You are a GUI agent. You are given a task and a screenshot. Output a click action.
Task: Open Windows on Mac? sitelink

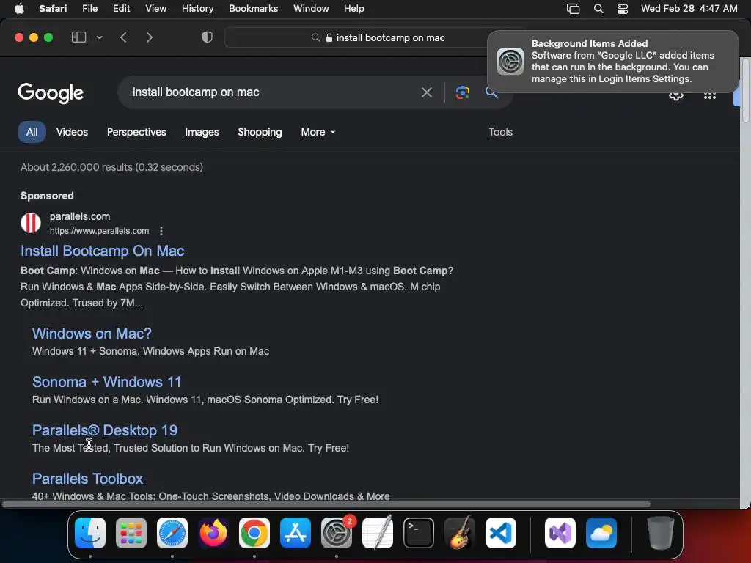[x=92, y=334]
